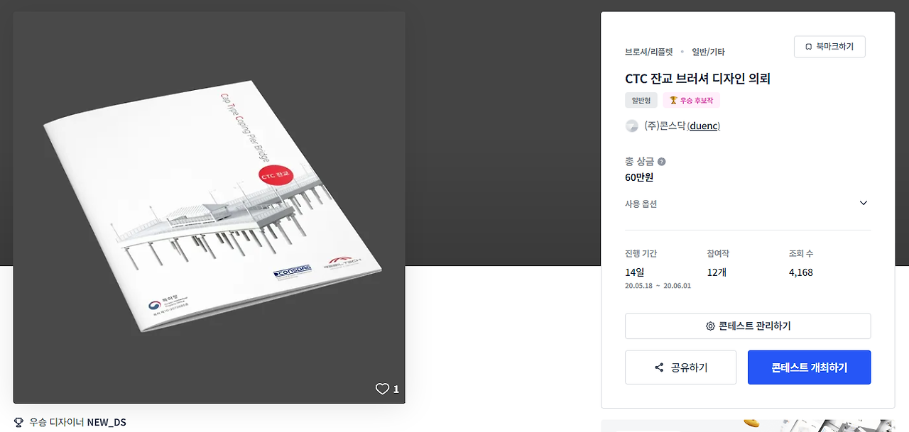Open the 브로셔/리플렛 category

648,52
